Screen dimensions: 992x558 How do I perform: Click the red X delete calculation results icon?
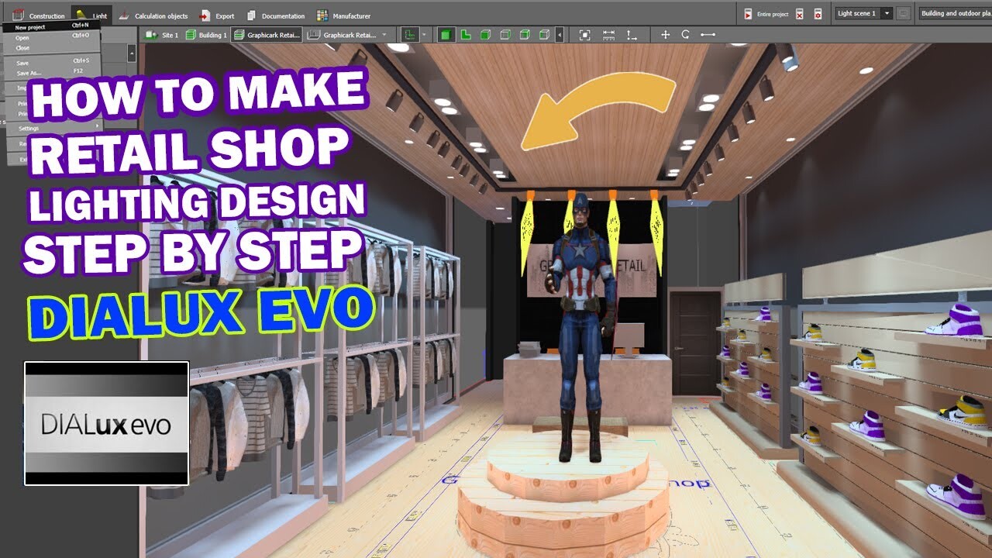(x=800, y=15)
